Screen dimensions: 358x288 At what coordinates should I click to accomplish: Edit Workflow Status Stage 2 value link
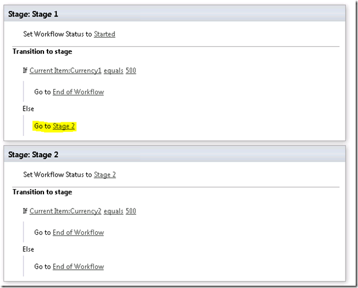point(105,175)
